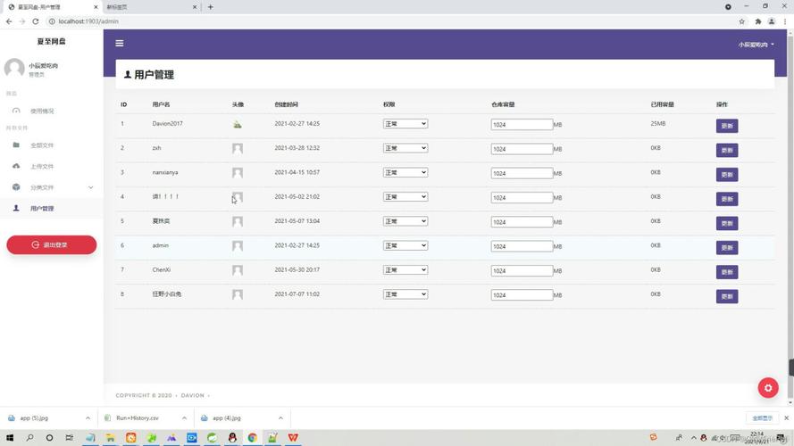Click update button for admin
This screenshot has height=446, width=794.
(x=727, y=247)
